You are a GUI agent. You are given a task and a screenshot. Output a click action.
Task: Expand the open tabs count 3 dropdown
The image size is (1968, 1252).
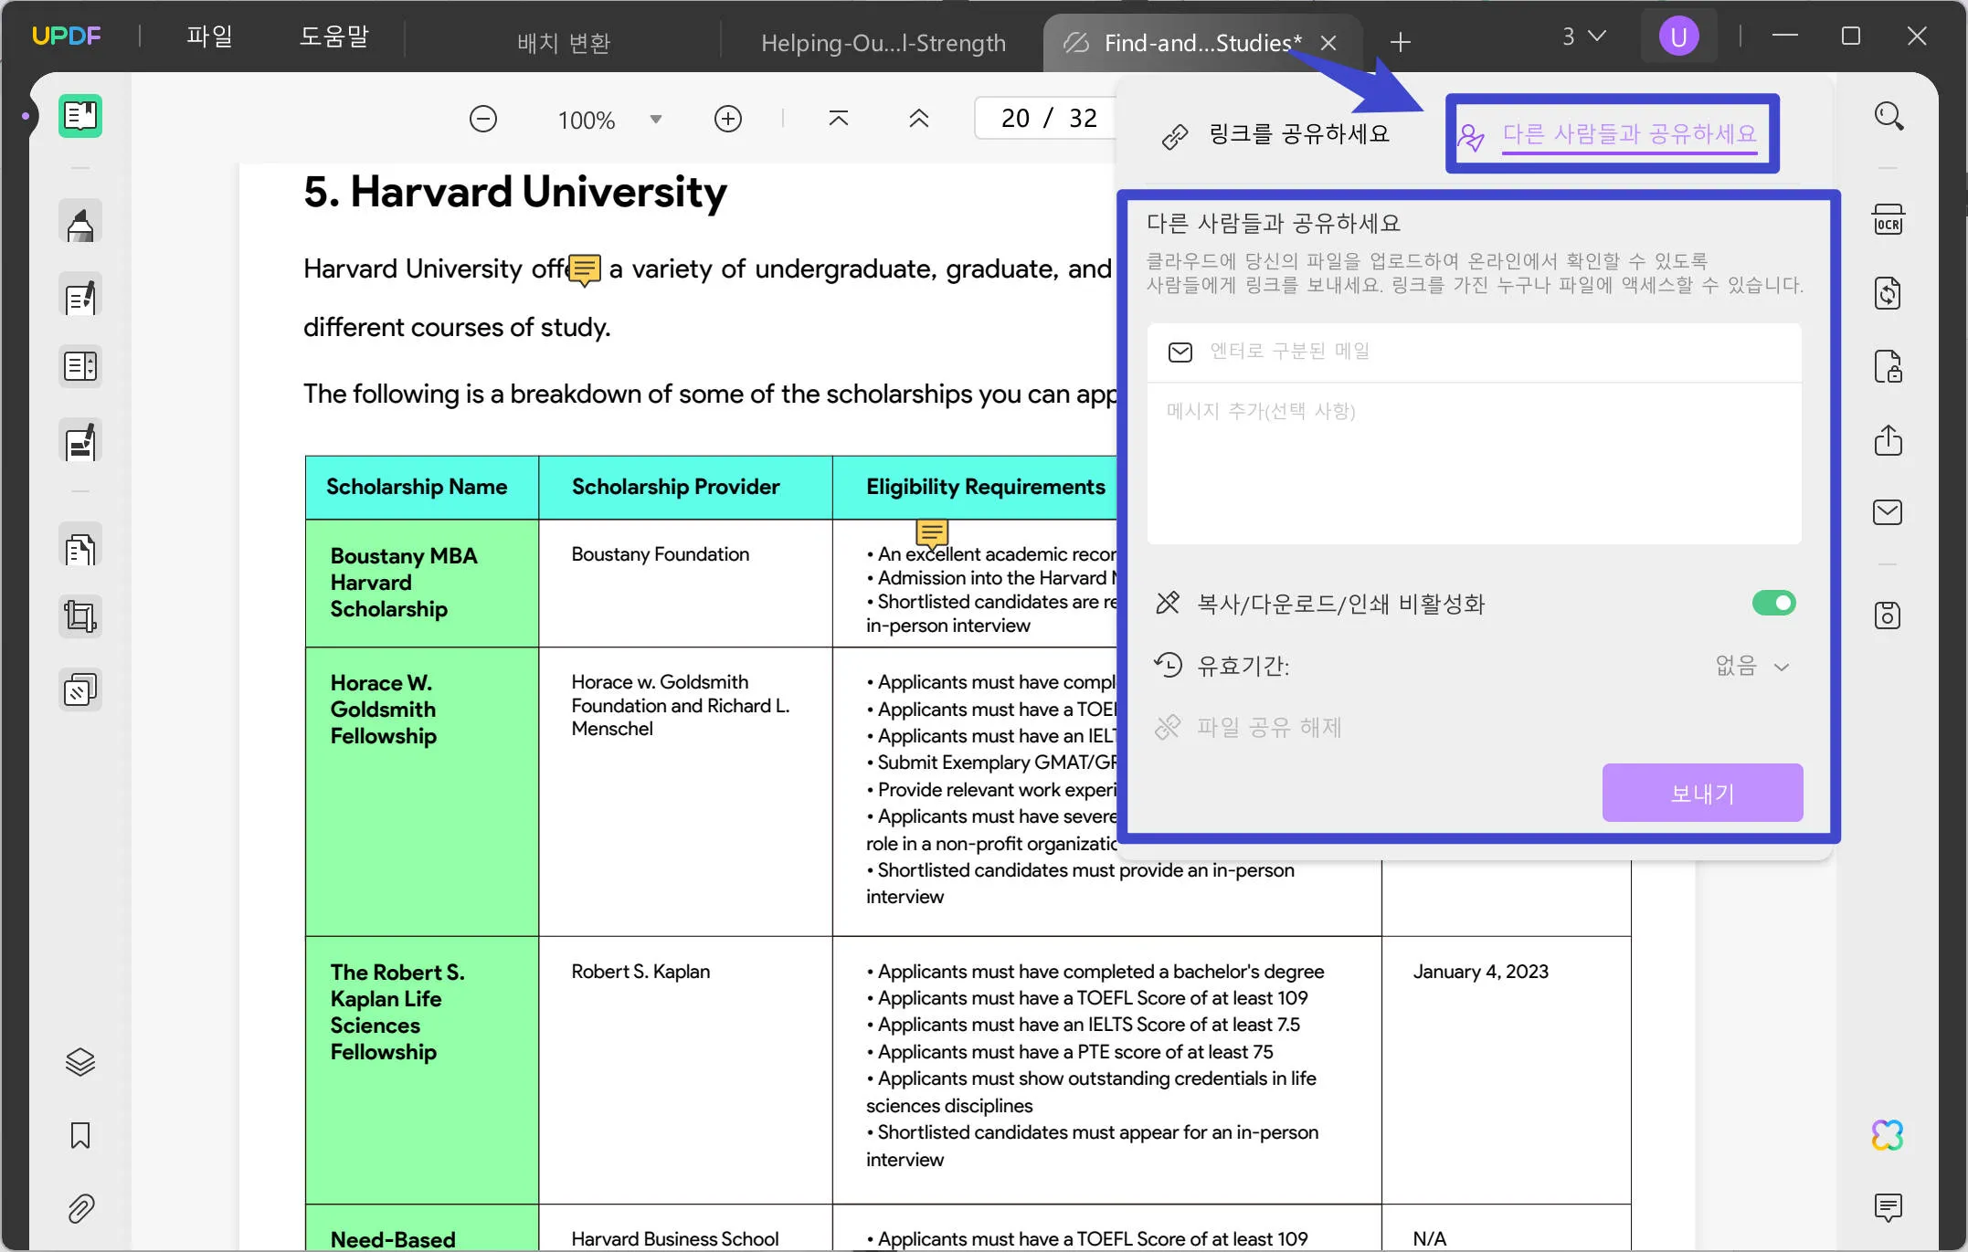click(x=1583, y=37)
